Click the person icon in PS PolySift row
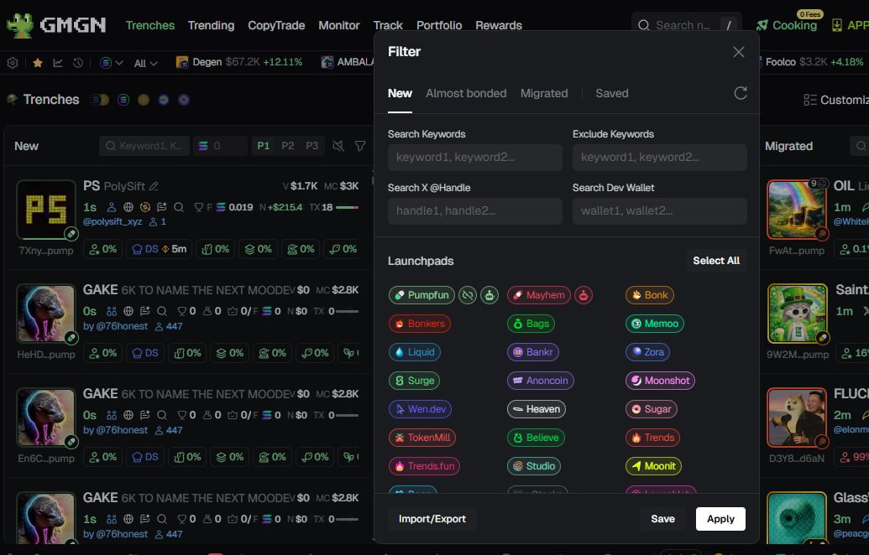The width and height of the screenshot is (869, 555). coord(112,207)
